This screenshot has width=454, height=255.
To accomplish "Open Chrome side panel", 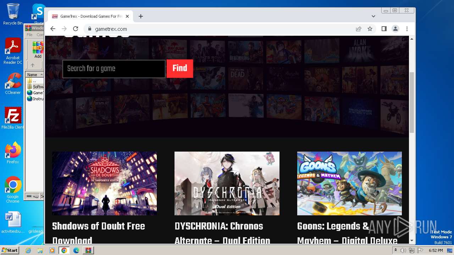I will (384, 29).
